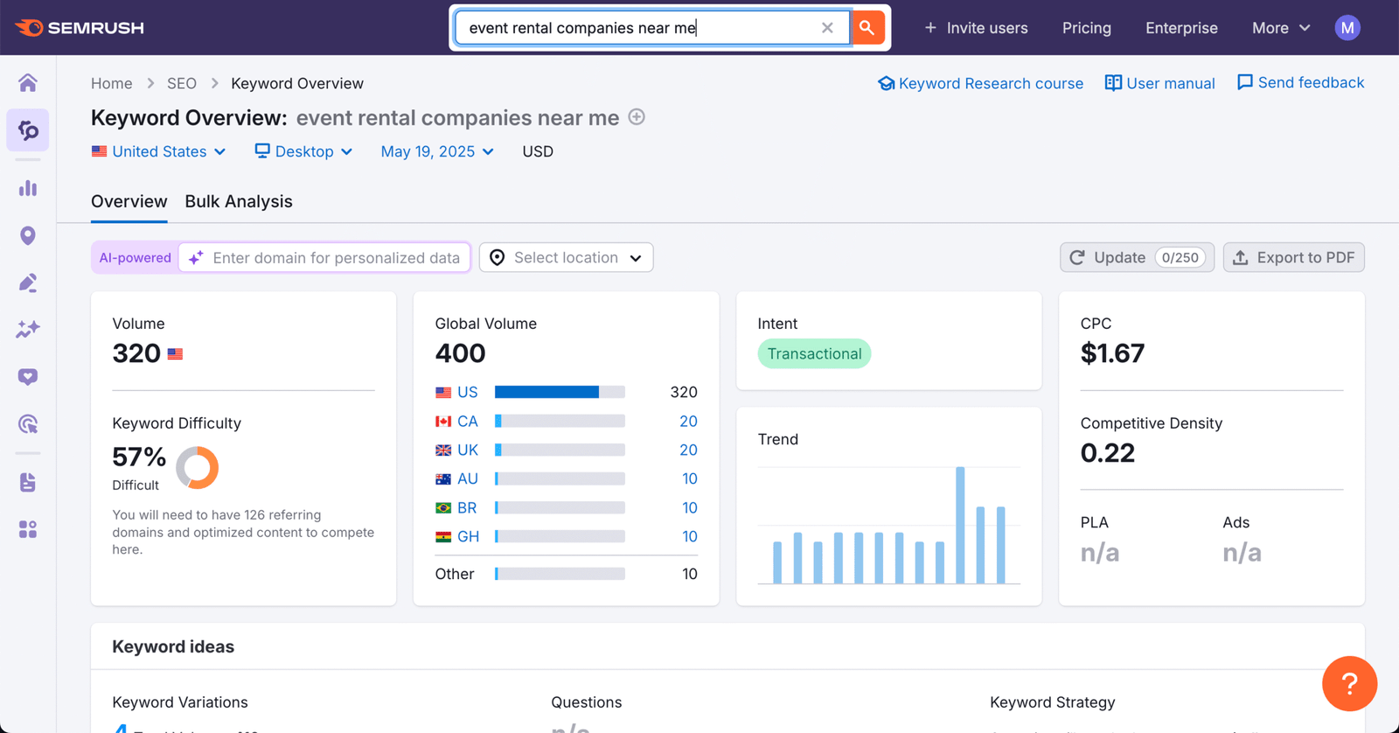Open the AI sparkle trends sidebar icon
The height and width of the screenshot is (733, 1399).
click(28, 330)
